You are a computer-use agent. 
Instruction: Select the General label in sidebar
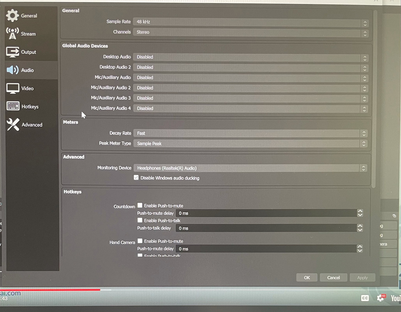click(29, 16)
